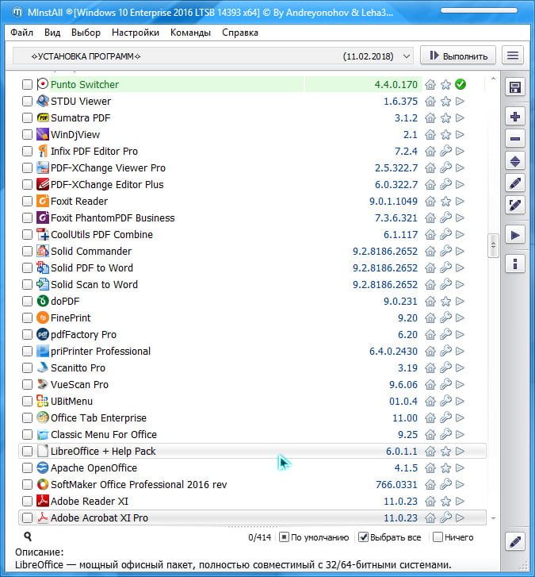535x577 pixels.
Task: Click the plus add button in sidebar
Action: tap(515, 117)
